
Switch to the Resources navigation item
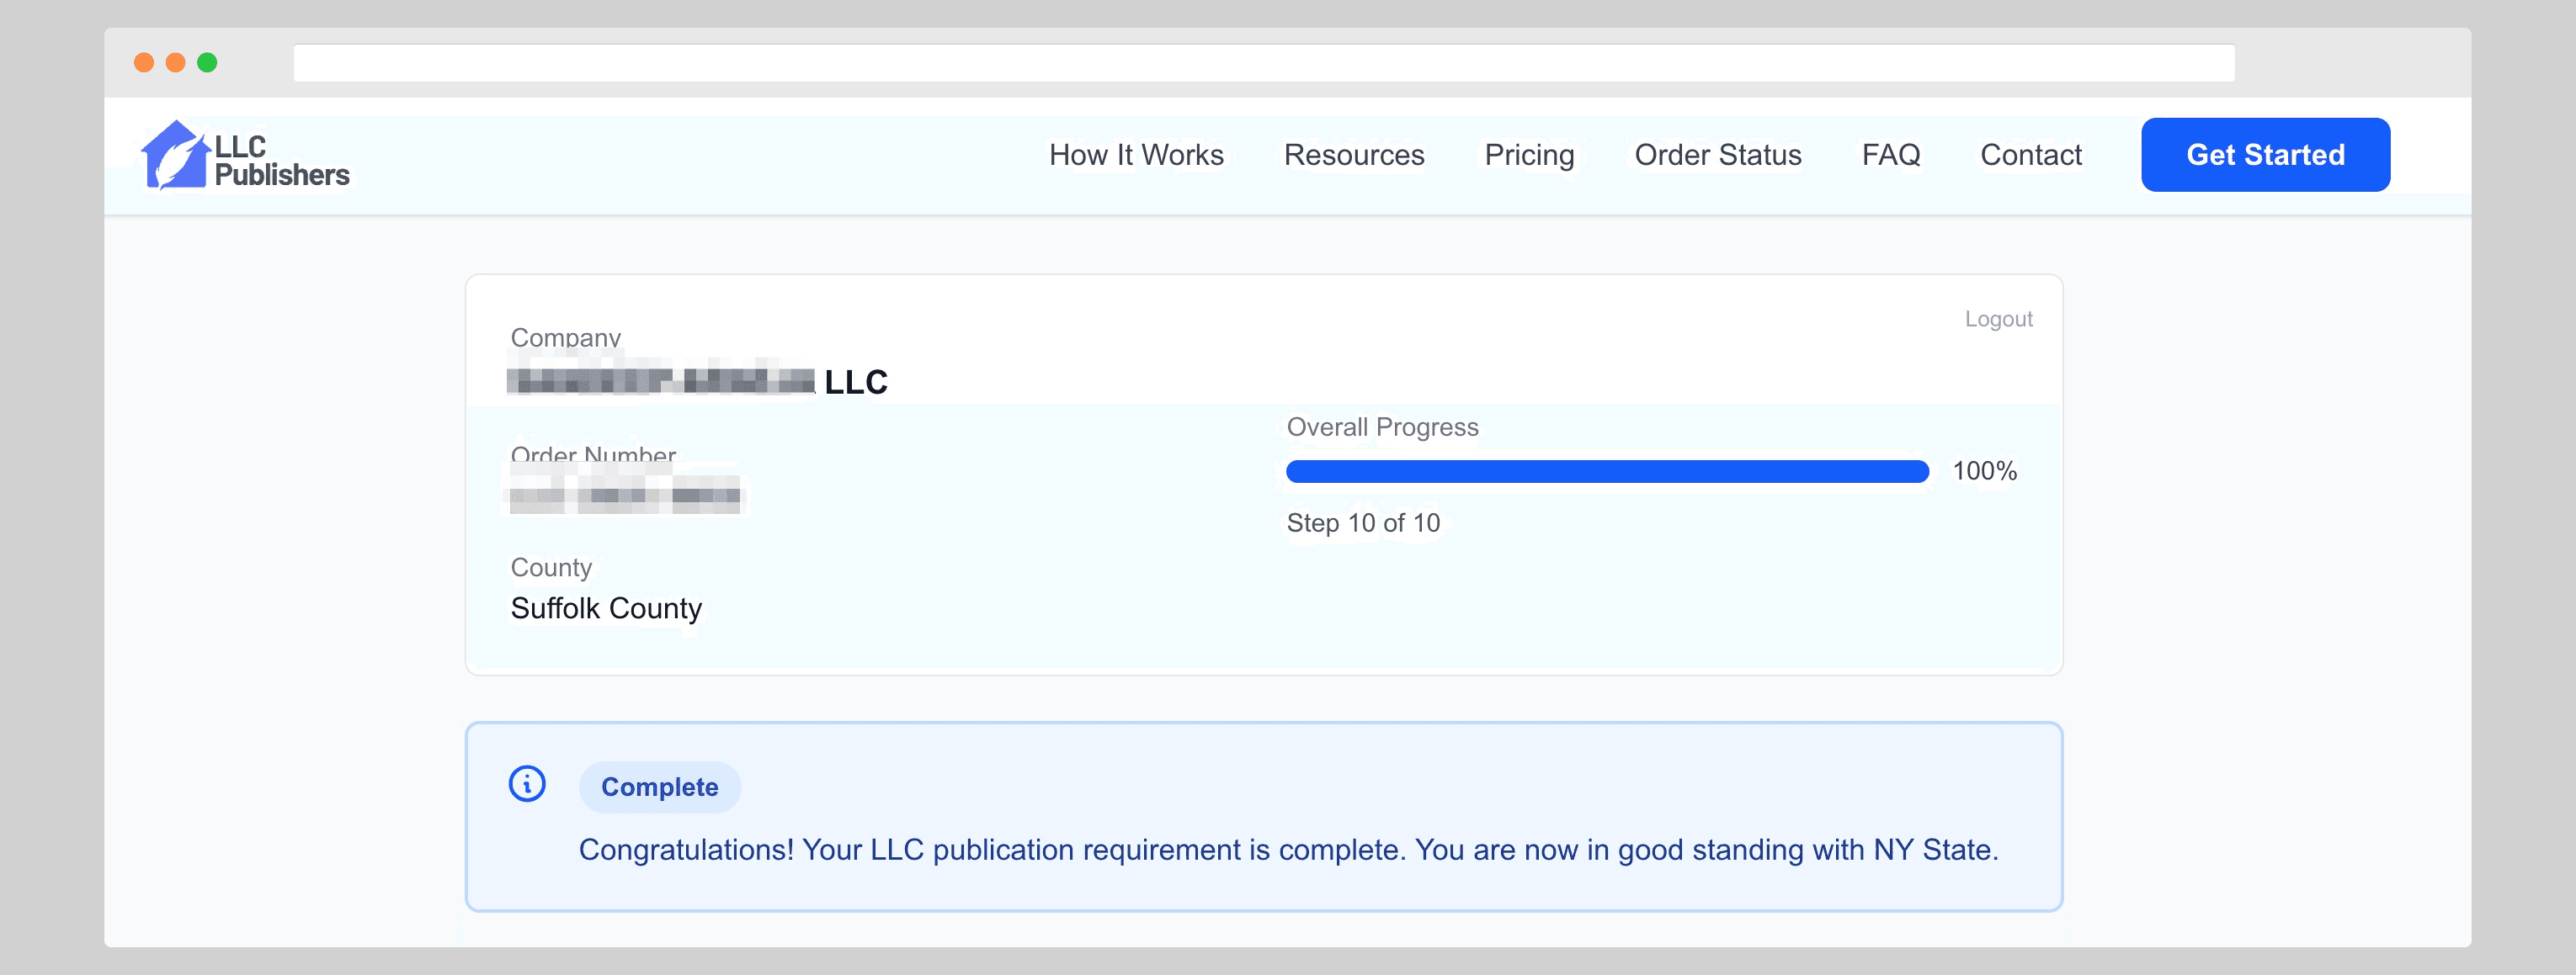pyautogui.click(x=1354, y=155)
